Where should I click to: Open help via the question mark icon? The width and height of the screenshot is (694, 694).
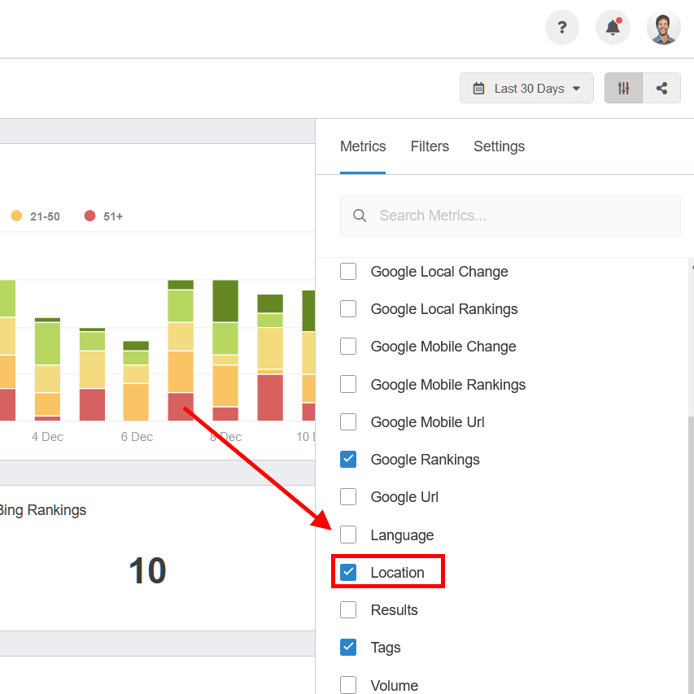[561, 27]
